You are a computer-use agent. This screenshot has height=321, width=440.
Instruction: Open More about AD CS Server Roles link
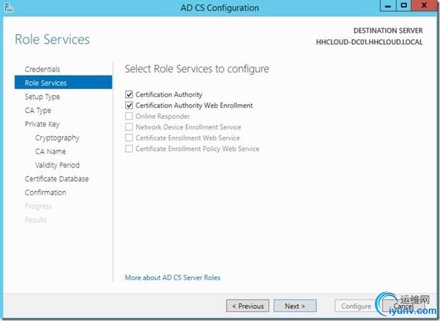[x=173, y=277]
